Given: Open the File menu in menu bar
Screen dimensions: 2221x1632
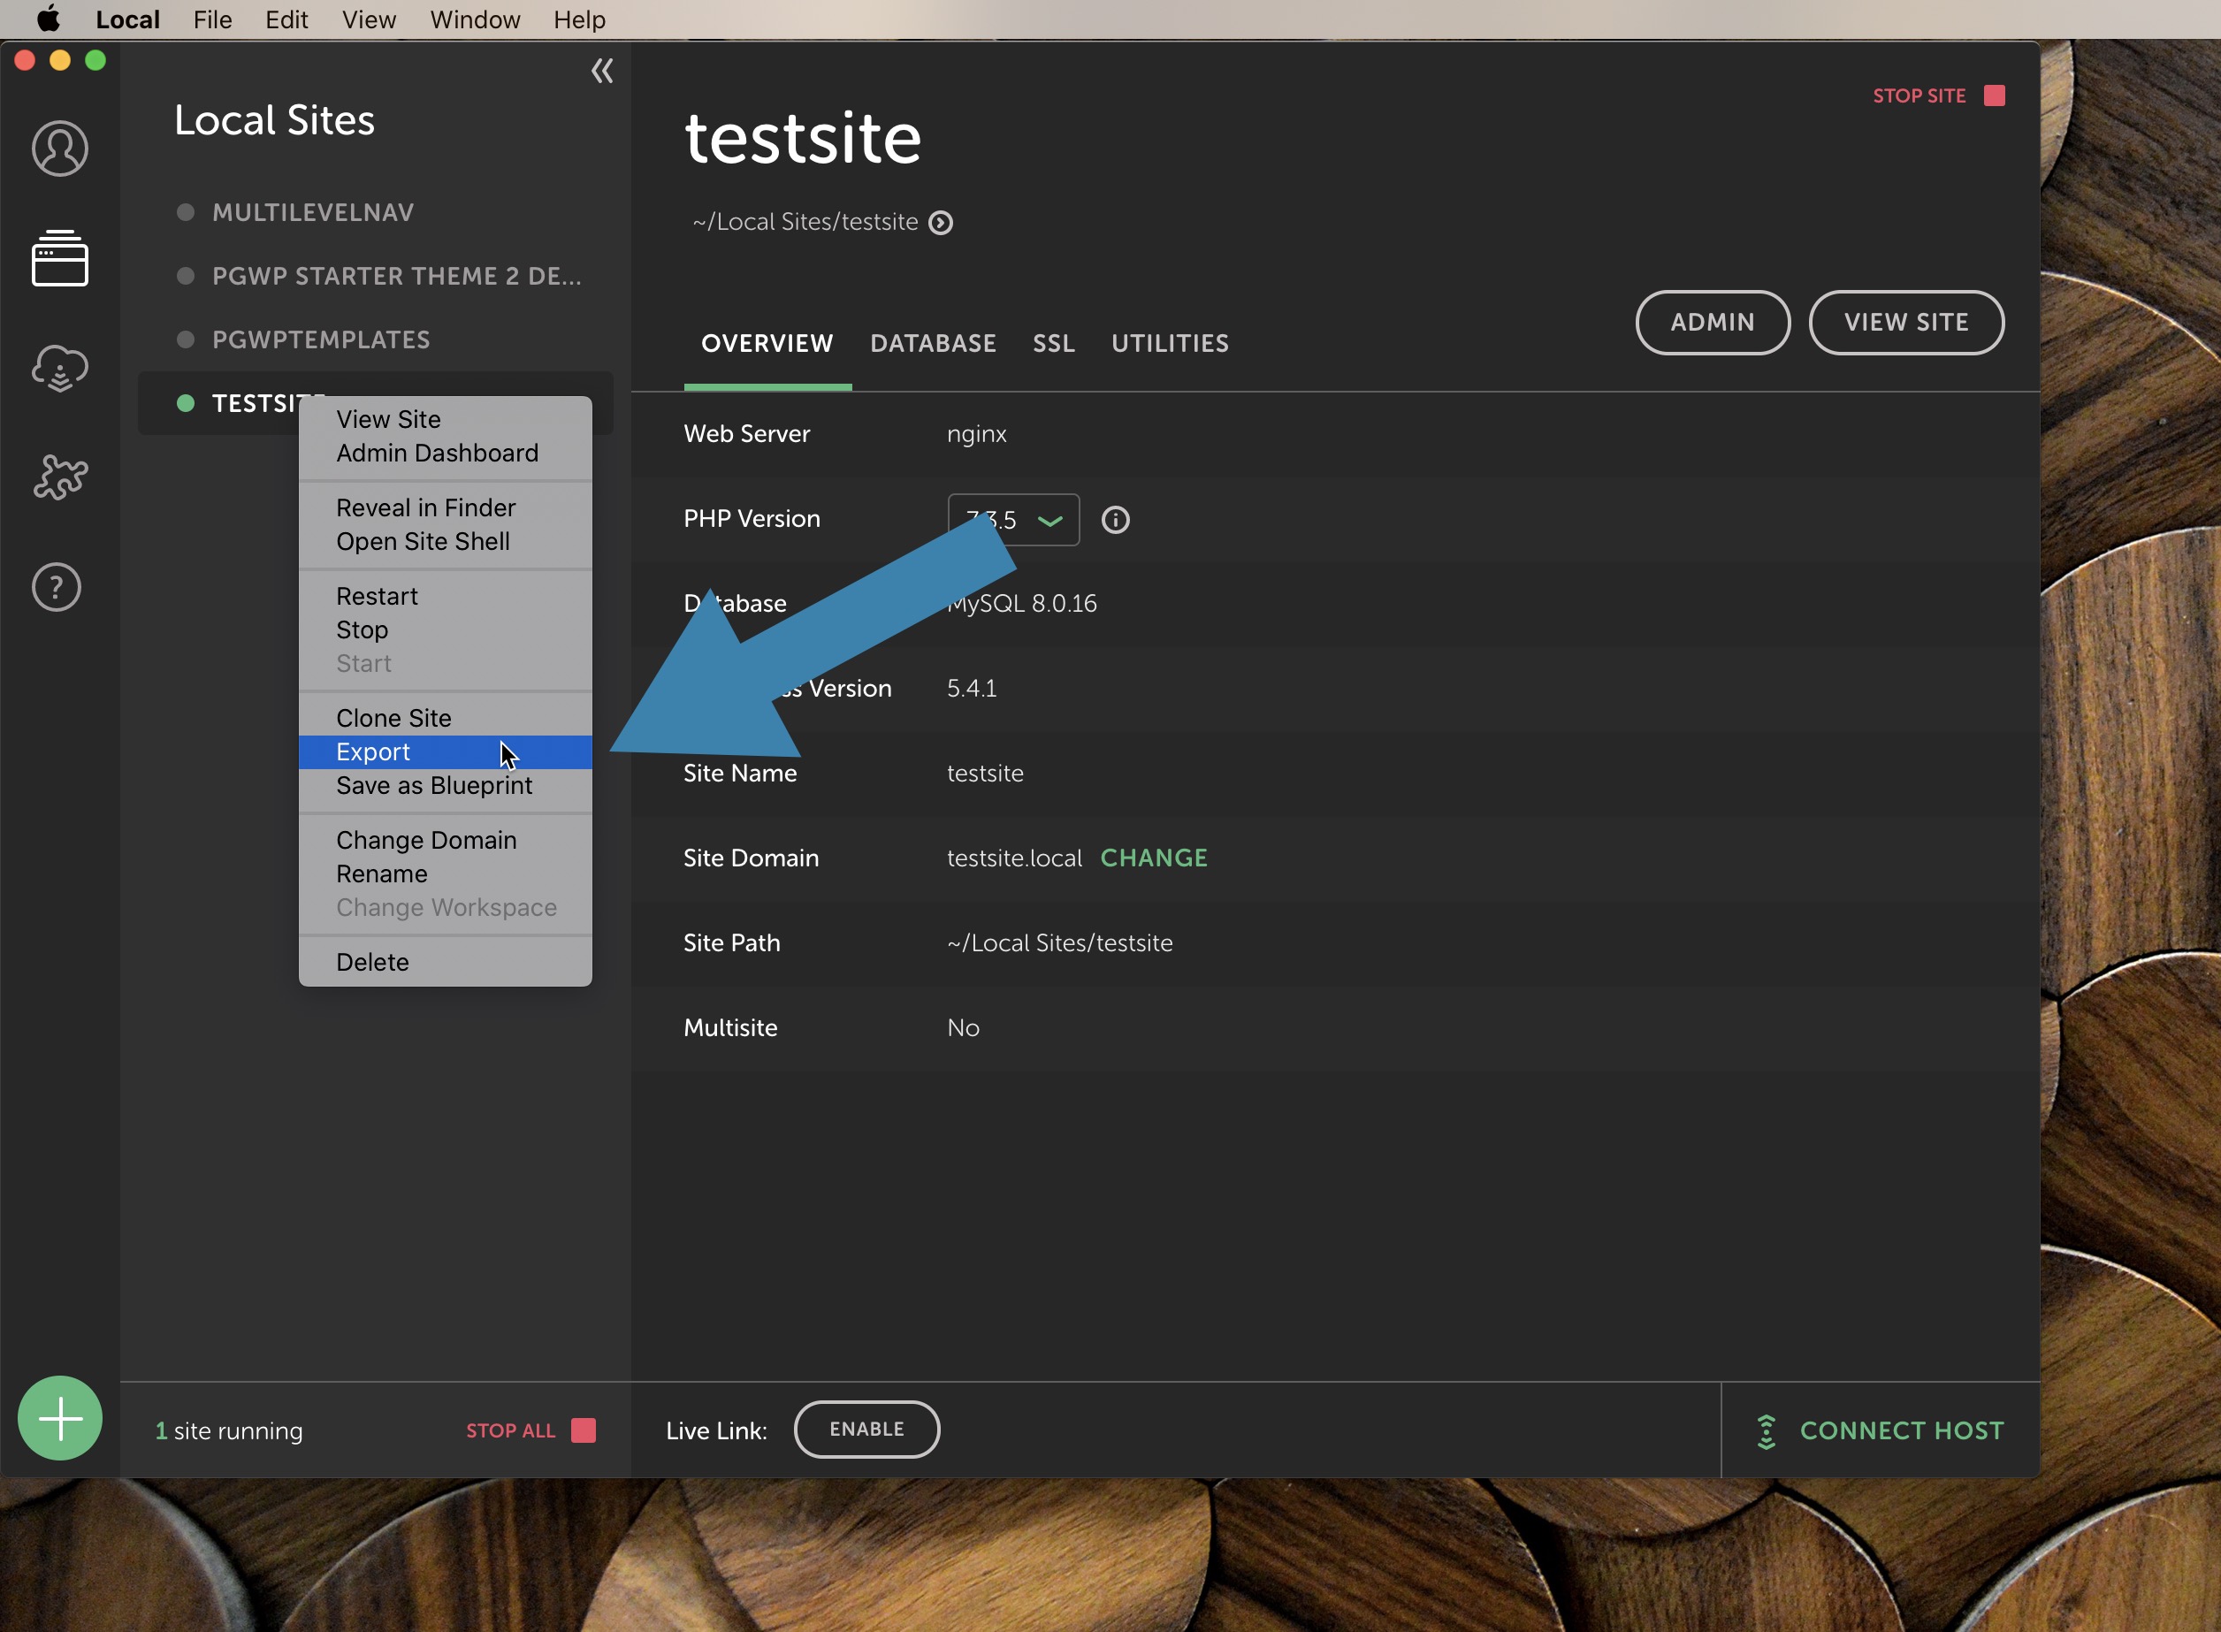Looking at the screenshot, I should 212,19.
